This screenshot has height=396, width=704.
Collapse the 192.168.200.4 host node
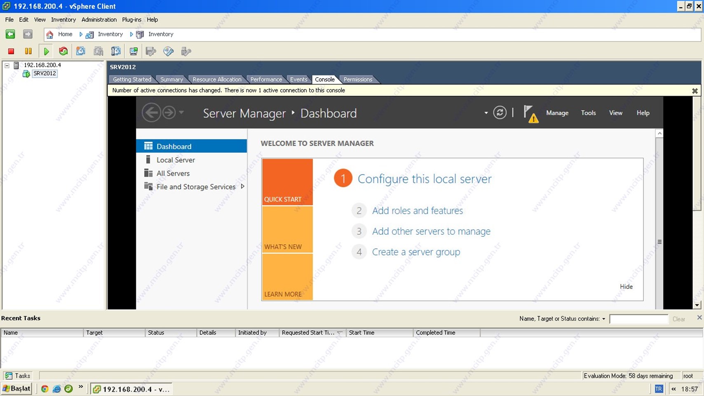tap(7, 65)
